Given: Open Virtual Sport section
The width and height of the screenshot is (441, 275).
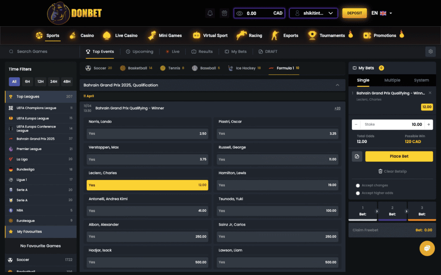Looking at the screenshot, I should point(210,35).
